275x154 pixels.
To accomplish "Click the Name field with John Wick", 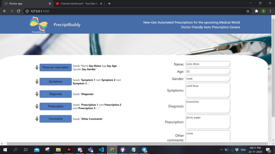I will [x=208, y=64].
